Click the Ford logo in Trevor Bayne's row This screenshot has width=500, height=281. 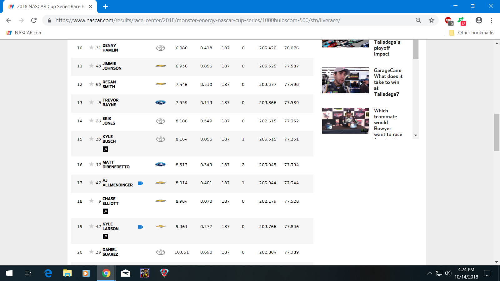pos(161,102)
